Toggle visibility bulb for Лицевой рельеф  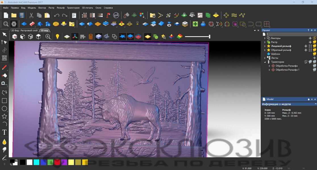click(314, 46)
